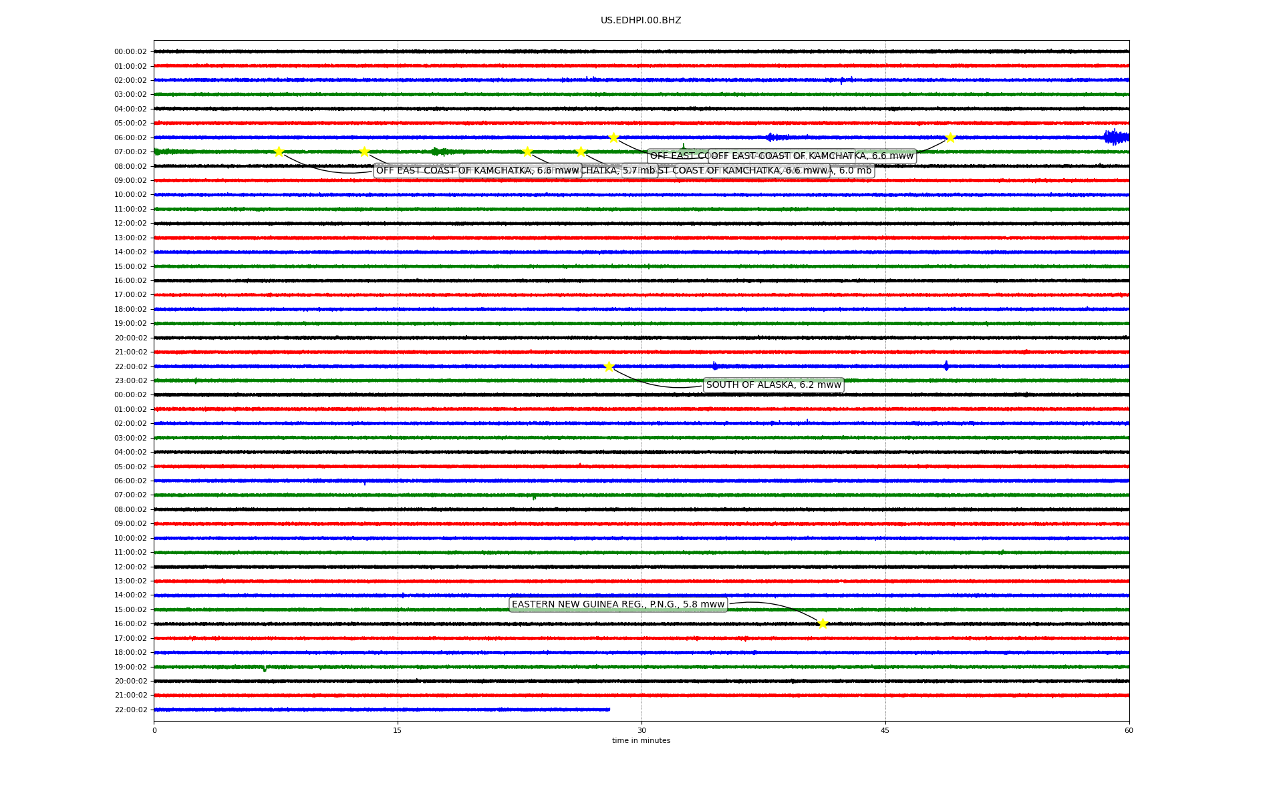Click the yellow star nearest 8 minutes on the green Kamchatka trace
The width and height of the screenshot is (1283, 801).
click(279, 152)
